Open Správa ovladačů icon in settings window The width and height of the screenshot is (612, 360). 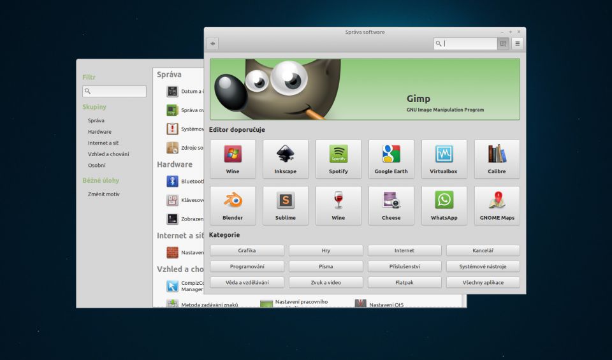[x=172, y=110]
